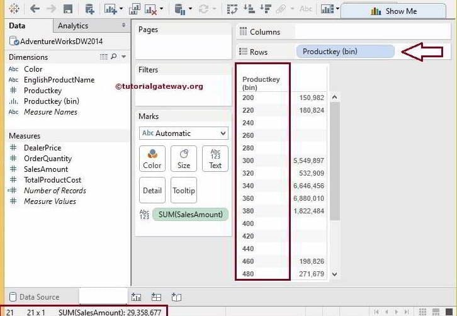Viewport: 457px width, 316px height.
Task: Click the 300 bin row label
Action: tap(248, 161)
